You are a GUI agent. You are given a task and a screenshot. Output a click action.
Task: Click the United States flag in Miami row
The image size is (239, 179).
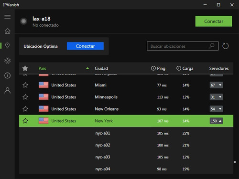coord(43,85)
